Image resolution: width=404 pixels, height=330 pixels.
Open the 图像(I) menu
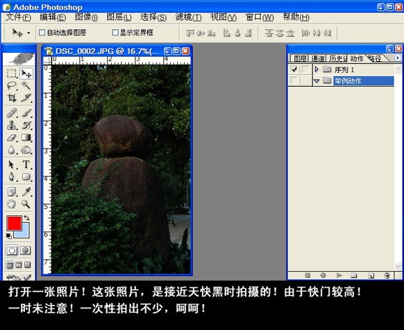click(86, 17)
